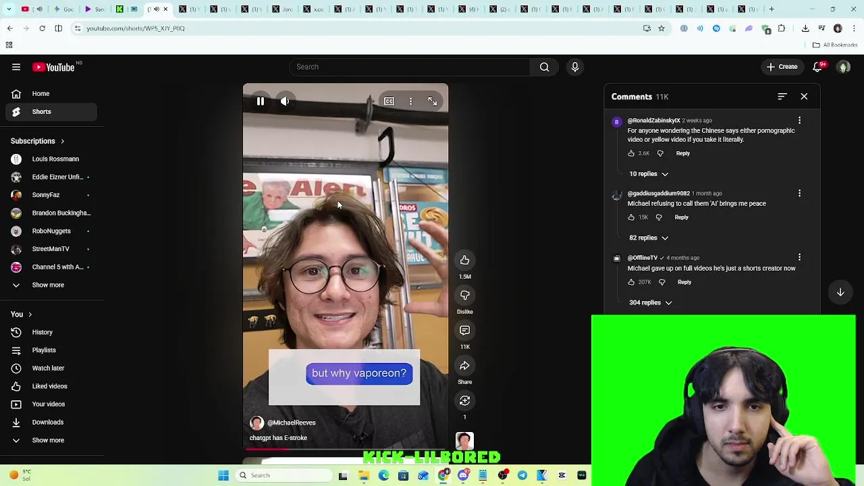Enter fullscreen on the Shorts player
The height and width of the screenshot is (486, 864).
tap(432, 101)
